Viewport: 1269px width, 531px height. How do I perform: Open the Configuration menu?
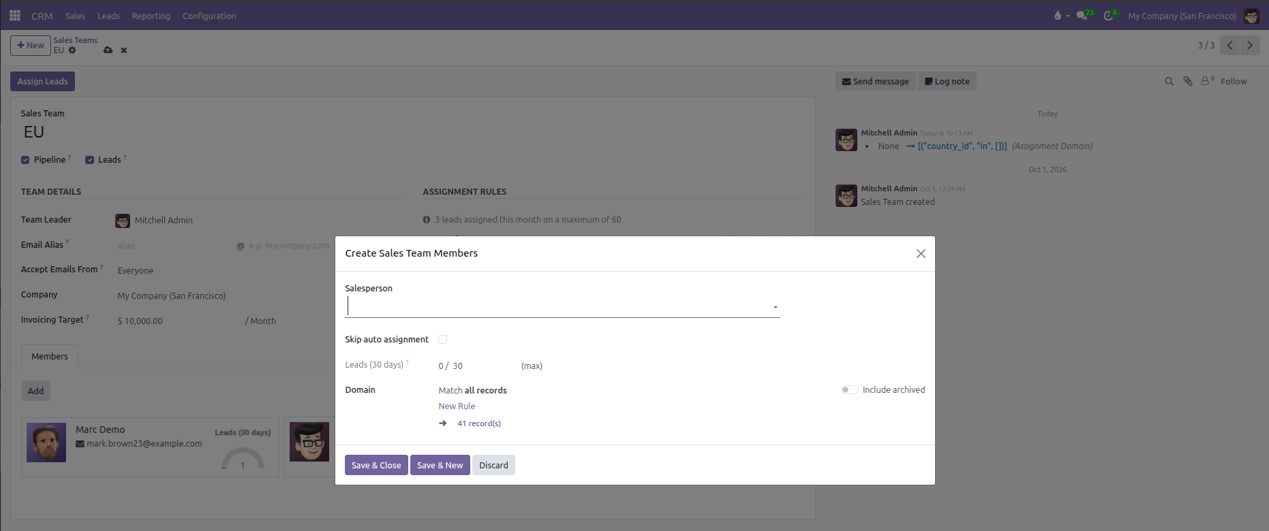[209, 16]
